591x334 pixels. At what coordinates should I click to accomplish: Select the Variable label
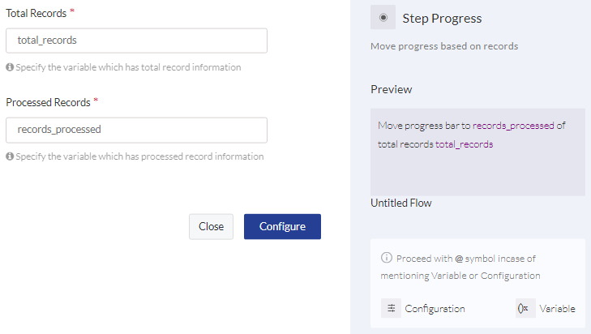pyautogui.click(x=557, y=309)
